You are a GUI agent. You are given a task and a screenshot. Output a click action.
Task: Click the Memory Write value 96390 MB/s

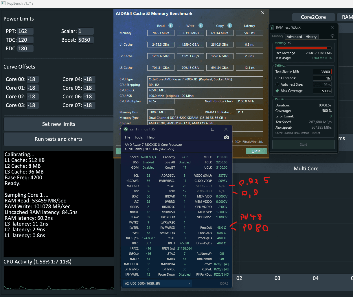(190, 33)
